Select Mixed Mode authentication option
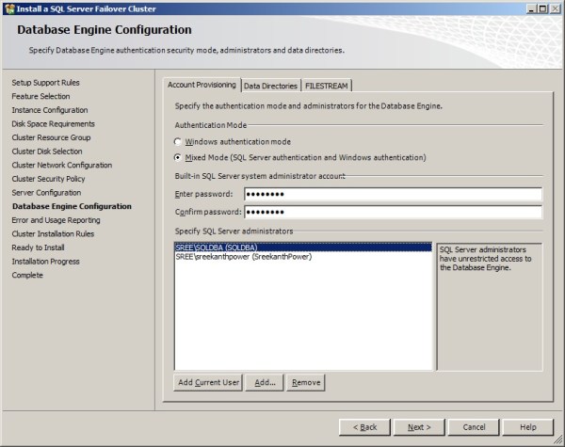This screenshot has width=565, height=447. 179,157
